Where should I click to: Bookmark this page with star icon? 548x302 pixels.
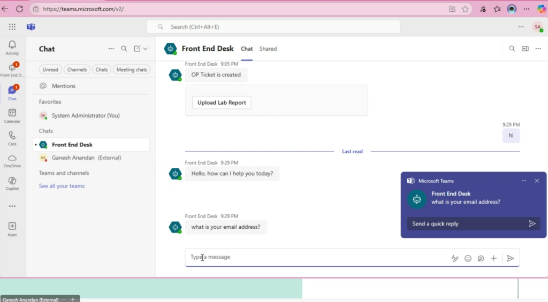[x=465, y=10]
